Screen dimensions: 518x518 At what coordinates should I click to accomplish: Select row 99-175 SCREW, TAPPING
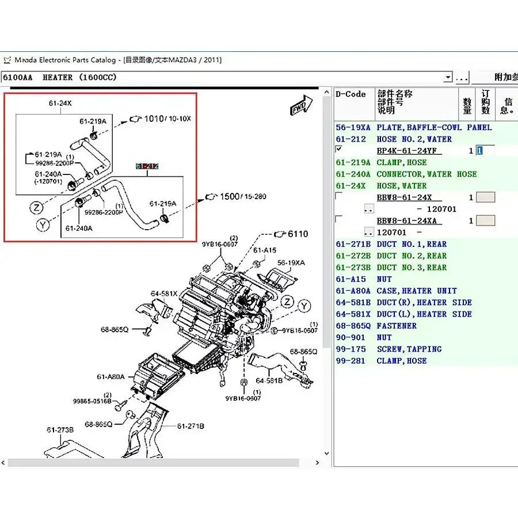click(x=426, y=349)
